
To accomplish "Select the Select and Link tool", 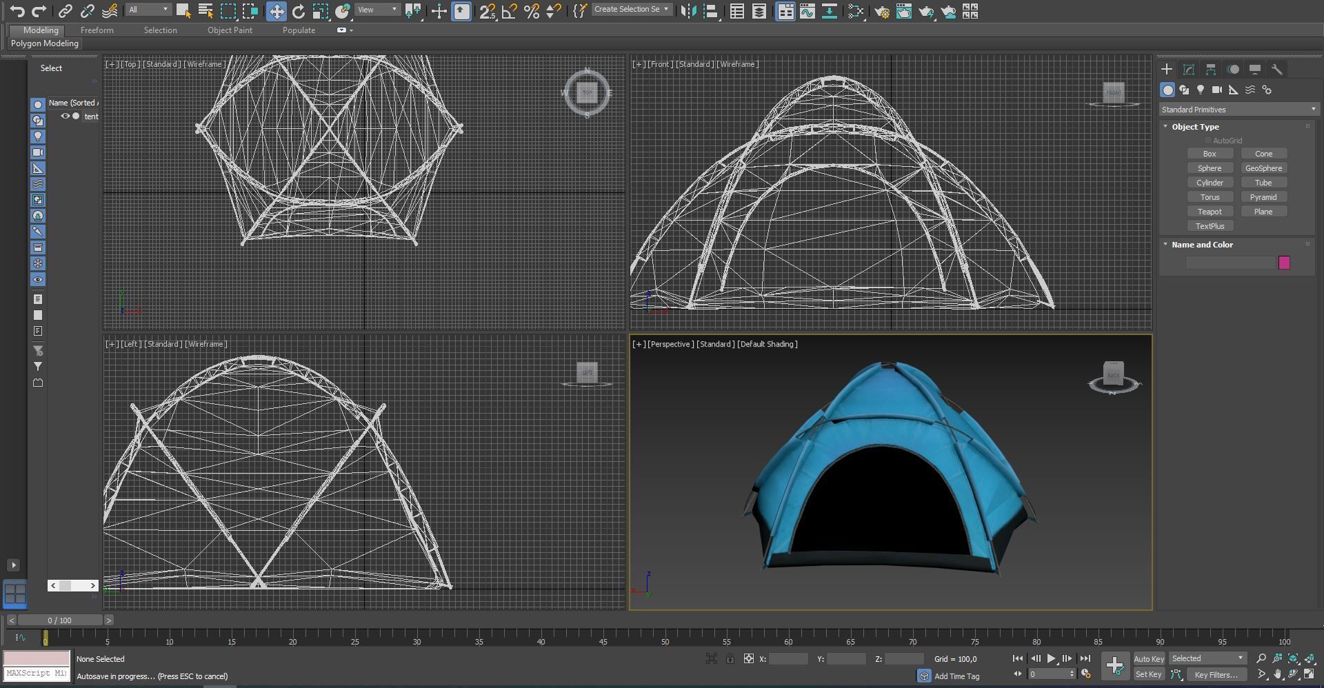I will pos(65,11).
